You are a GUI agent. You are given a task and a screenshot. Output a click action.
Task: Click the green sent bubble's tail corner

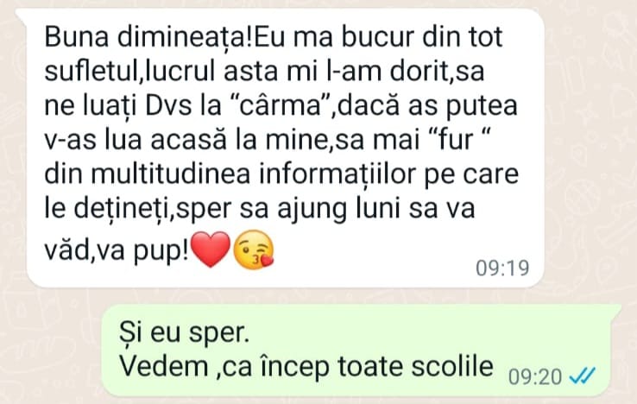pos(615,310)
